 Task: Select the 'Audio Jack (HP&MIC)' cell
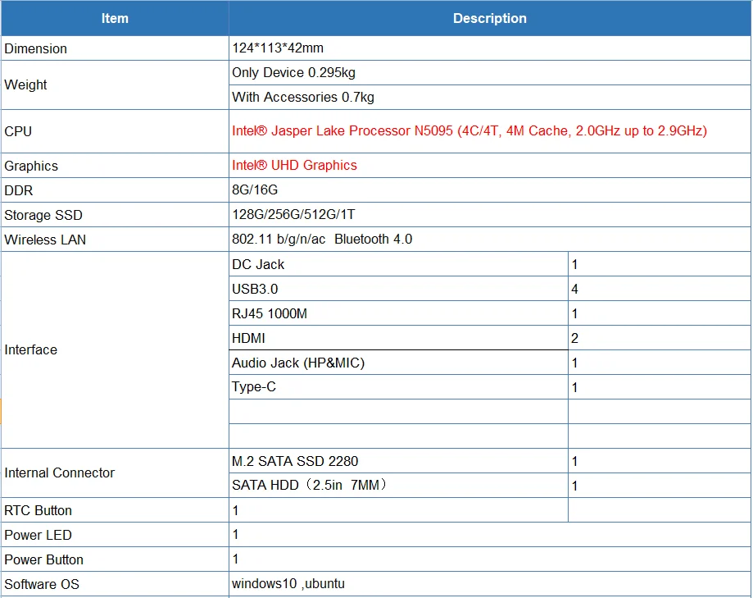point(398,363)
